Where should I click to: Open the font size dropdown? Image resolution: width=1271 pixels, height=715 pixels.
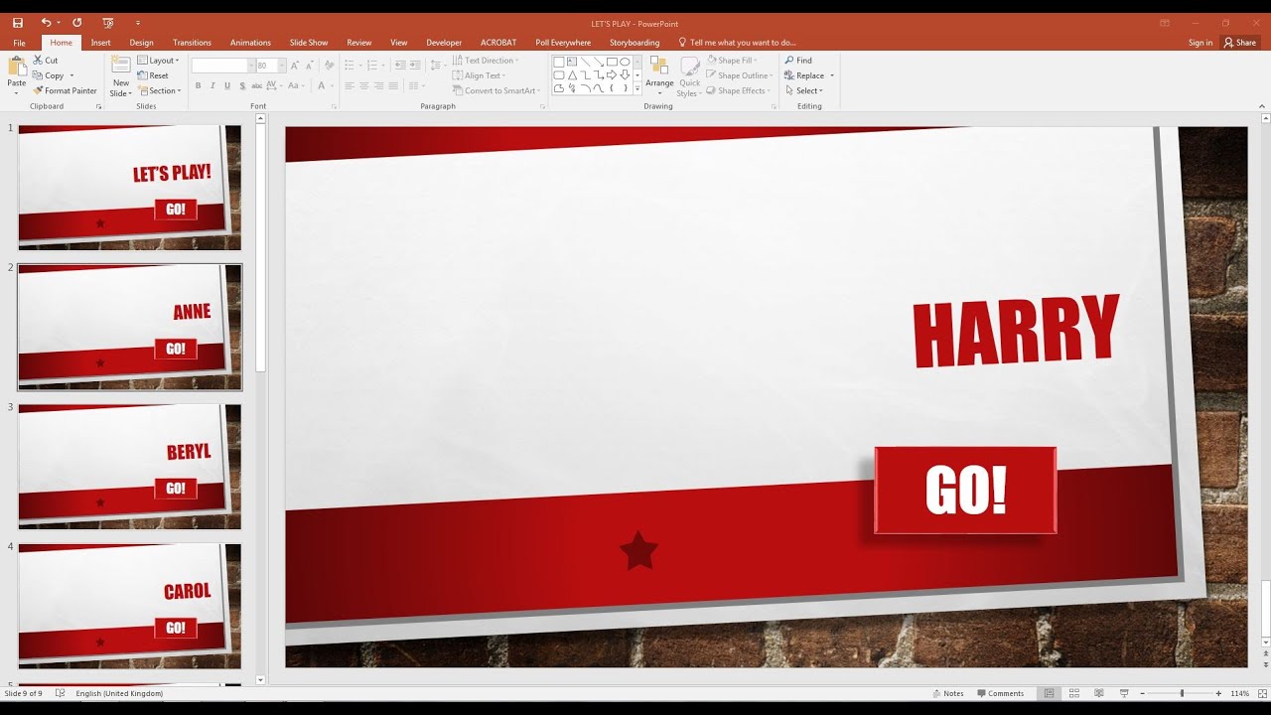pos(282,66)
